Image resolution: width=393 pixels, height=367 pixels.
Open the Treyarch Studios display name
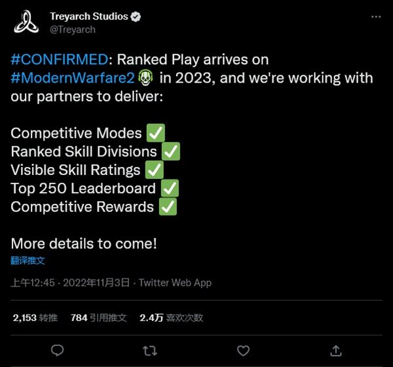pos(89,16)
